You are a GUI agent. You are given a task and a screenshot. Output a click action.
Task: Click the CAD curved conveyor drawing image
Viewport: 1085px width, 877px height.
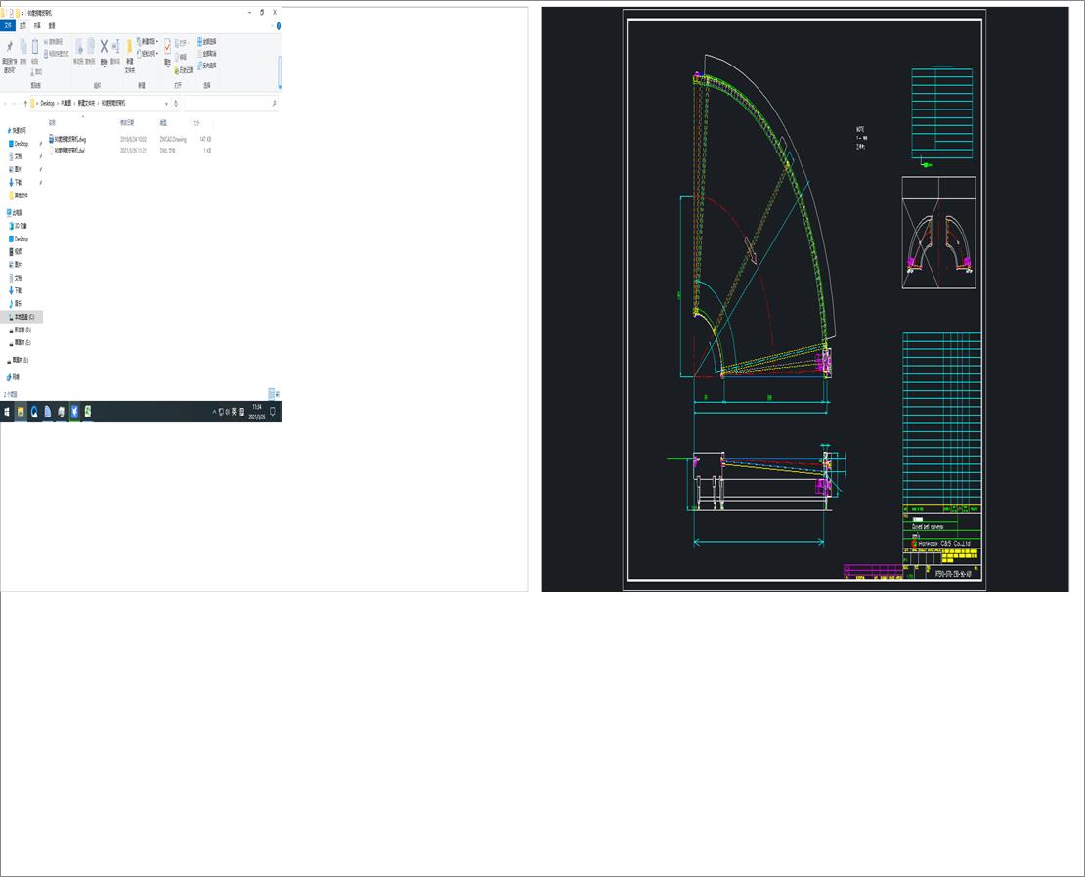[804, 299]
